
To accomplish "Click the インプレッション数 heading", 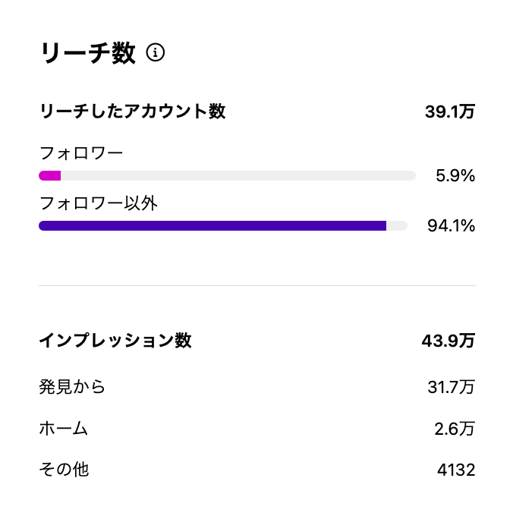I will [x=115, y=341].
